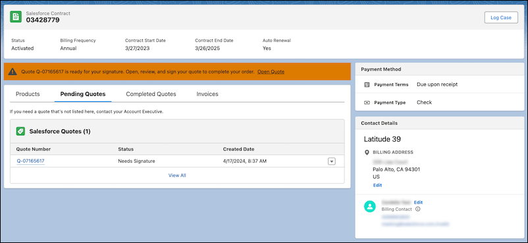The width and height of the screenshot is (528, 243).
Task: Click the Auto Renewal value Yes
Action: [x=267, y=48]
